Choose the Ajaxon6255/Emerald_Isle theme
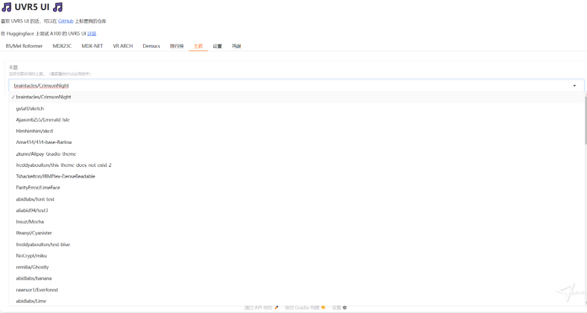Image resolution: width=587 pixels, height=313 pixels. 296,120
